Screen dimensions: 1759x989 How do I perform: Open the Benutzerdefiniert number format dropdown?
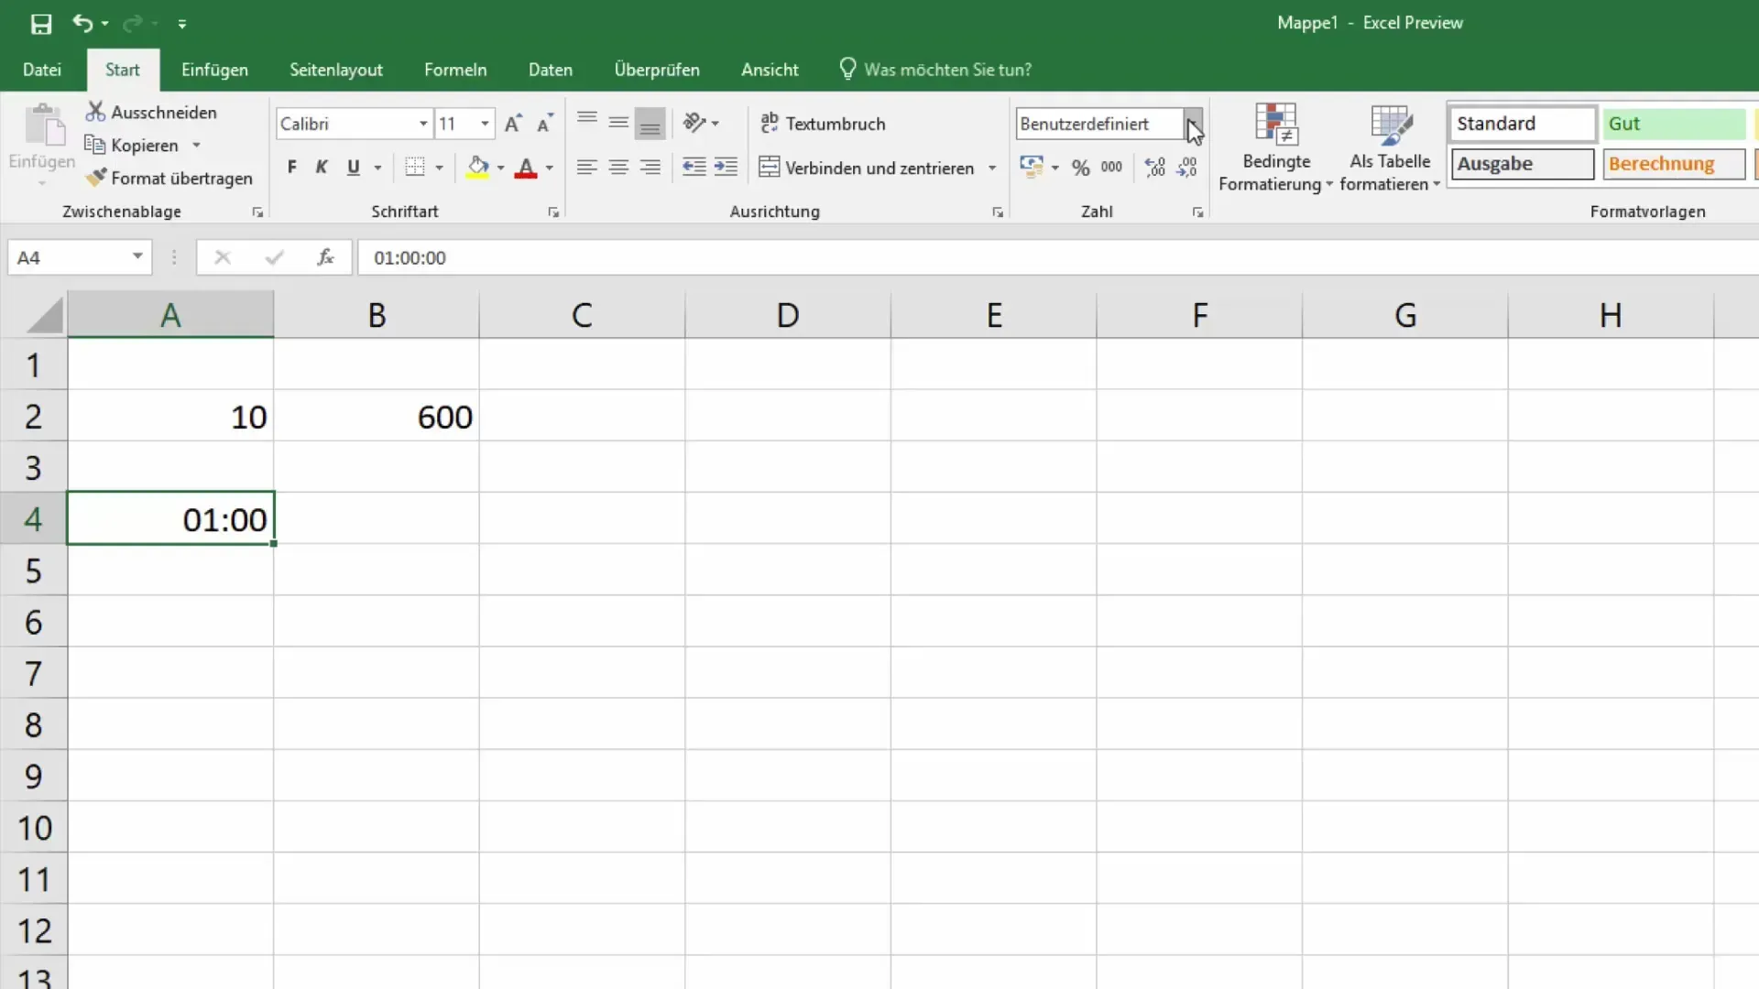point(1193,124)
